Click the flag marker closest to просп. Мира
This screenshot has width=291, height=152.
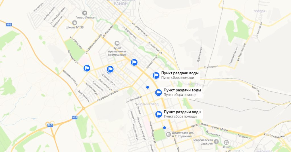pos(159,114)
